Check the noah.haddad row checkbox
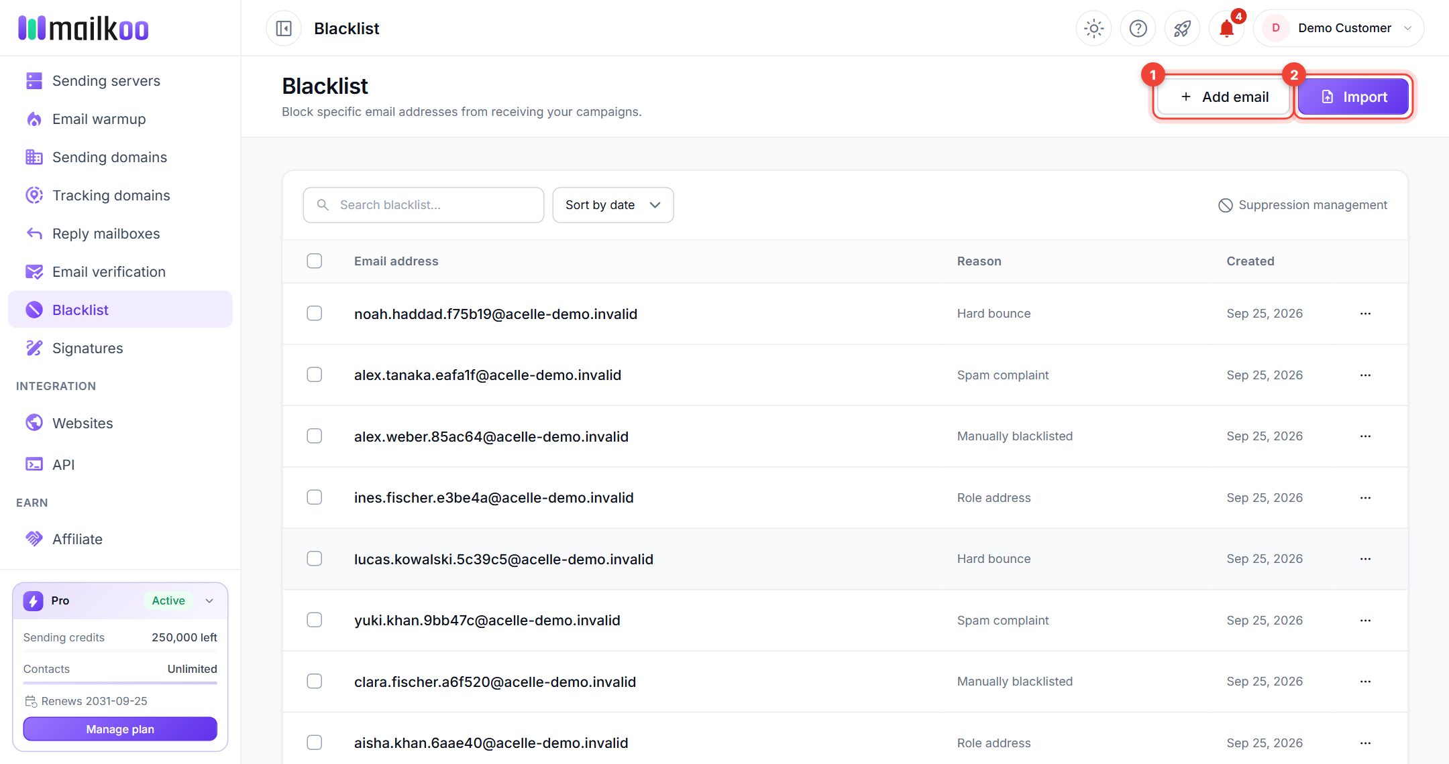Viewport: 1449px width, 764px height. (314, 313)
